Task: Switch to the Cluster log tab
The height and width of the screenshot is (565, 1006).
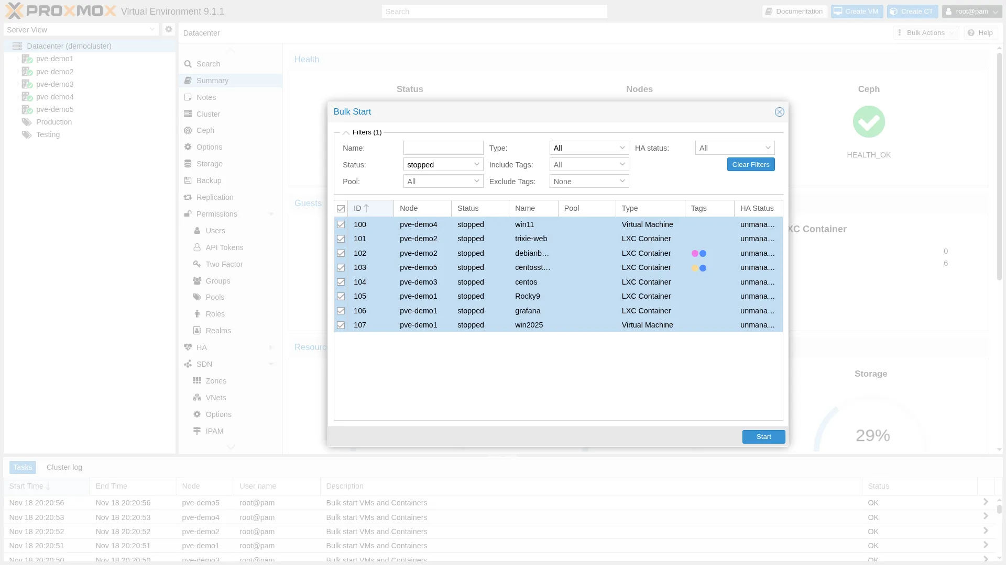Action: point(64,467)
